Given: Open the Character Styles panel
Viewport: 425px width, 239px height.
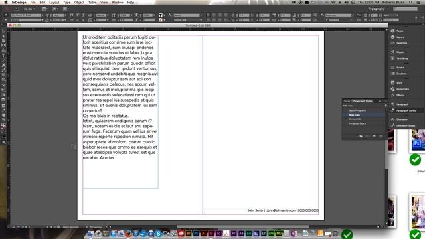Looking at the screenshot, I should click(406, 125).
